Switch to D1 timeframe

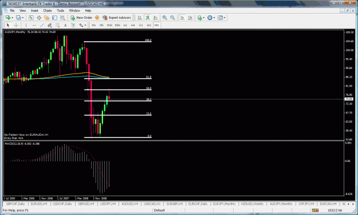tap(141, 25)
